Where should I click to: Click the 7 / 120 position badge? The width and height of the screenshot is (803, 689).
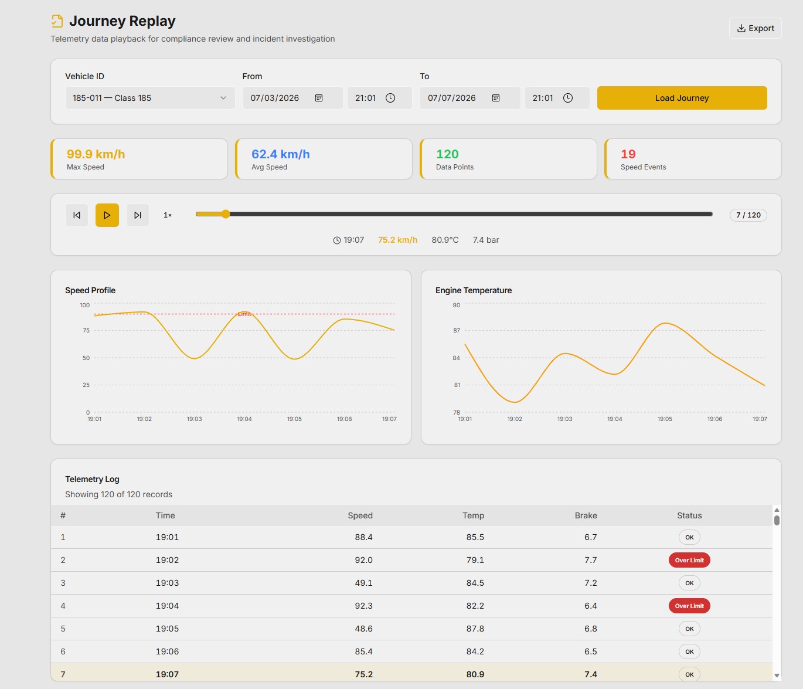[x=748, y=215]
